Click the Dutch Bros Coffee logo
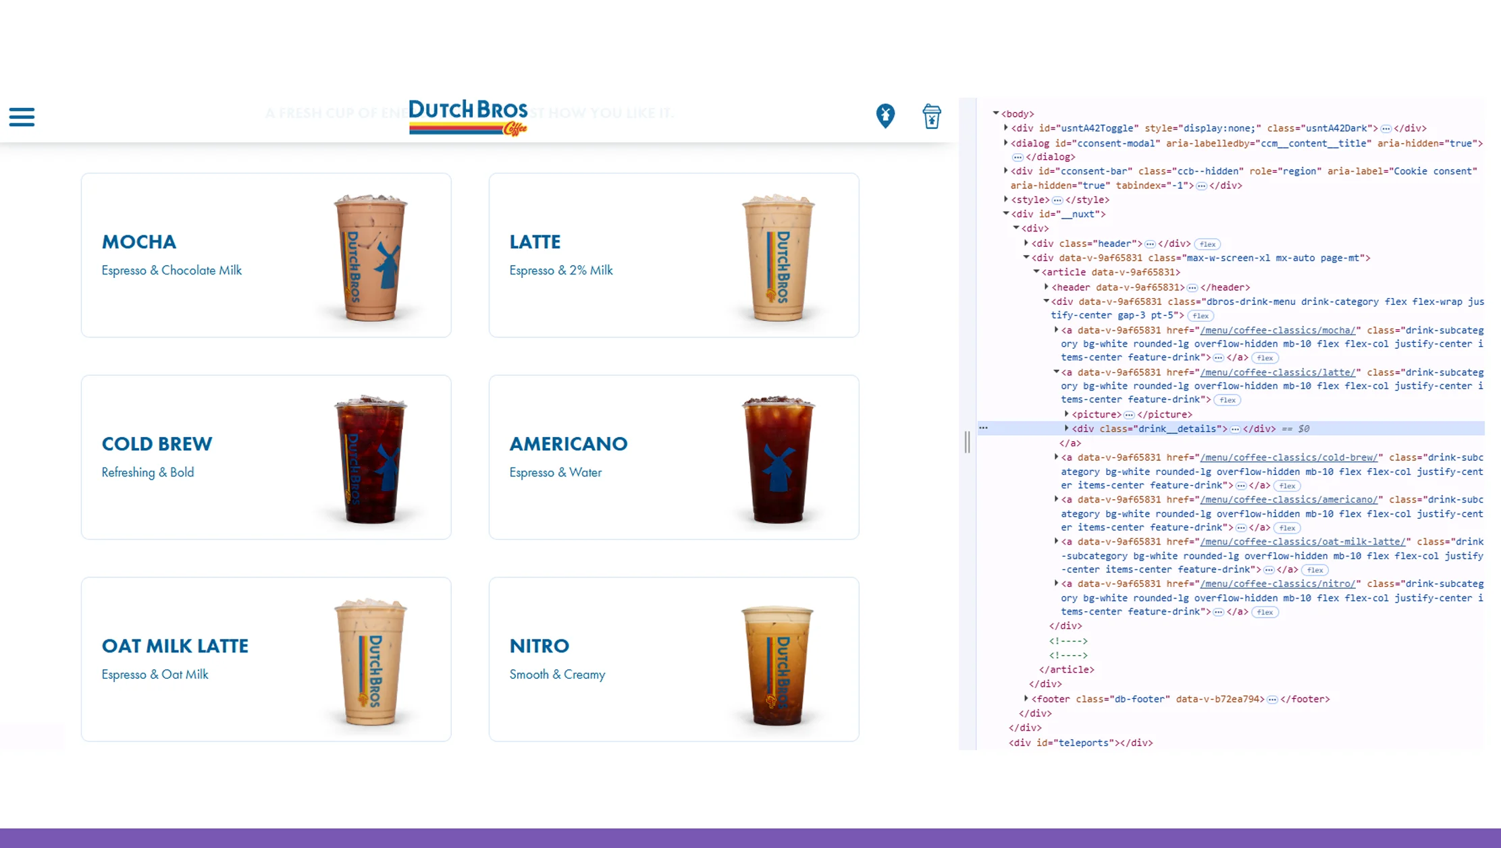This screenshot has height=848, width=1501. [469, 116]
